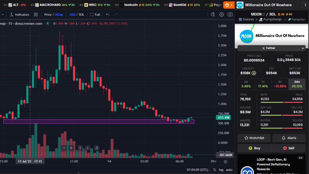Toggle log scale mode
The height and width of the screenshot is (174, 309).
click(x=221, y=170)
